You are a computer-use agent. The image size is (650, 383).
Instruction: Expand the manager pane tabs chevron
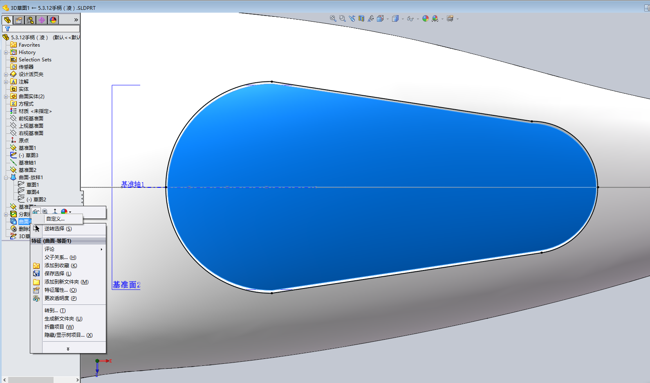76,20
